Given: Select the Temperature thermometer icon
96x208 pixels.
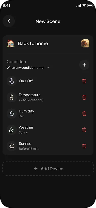Looking at the screenshot, I should [x=12, y=97].
